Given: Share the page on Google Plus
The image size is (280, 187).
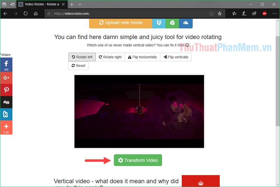Looking at the screenshot, I should click(6, 78).
